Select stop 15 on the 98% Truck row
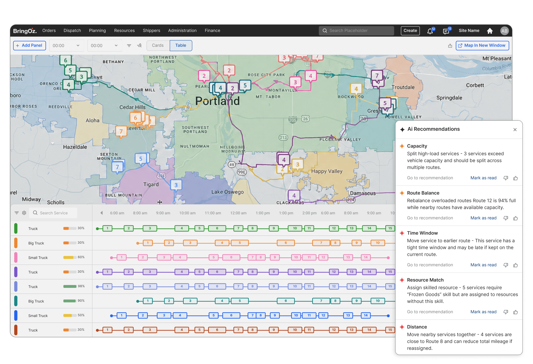533x364 pixels. [x=390, y=286]
